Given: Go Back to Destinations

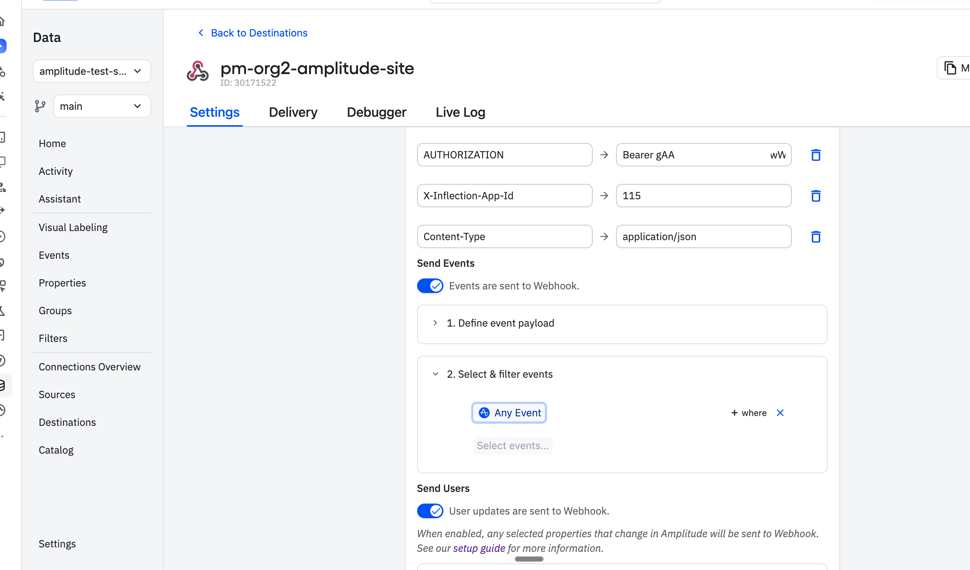Looking at the screenshot, I should coord(259,33).
